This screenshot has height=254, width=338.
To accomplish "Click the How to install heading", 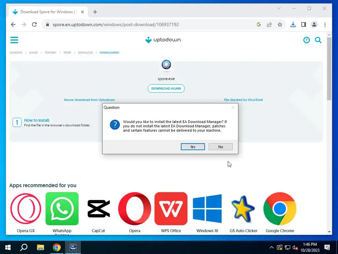I will pos(37,120).
